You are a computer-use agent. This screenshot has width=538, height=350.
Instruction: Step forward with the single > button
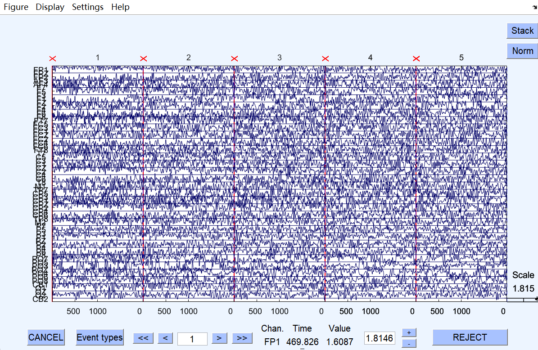219,338
